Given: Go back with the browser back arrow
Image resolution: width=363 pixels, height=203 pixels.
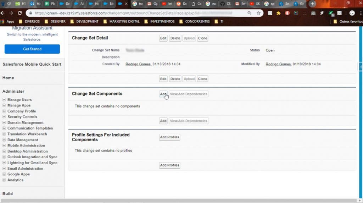Looking at the screenshot, I should 3,13.
